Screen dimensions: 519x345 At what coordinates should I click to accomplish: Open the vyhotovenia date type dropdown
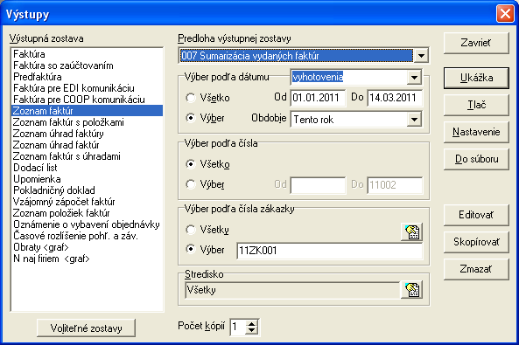414,78
